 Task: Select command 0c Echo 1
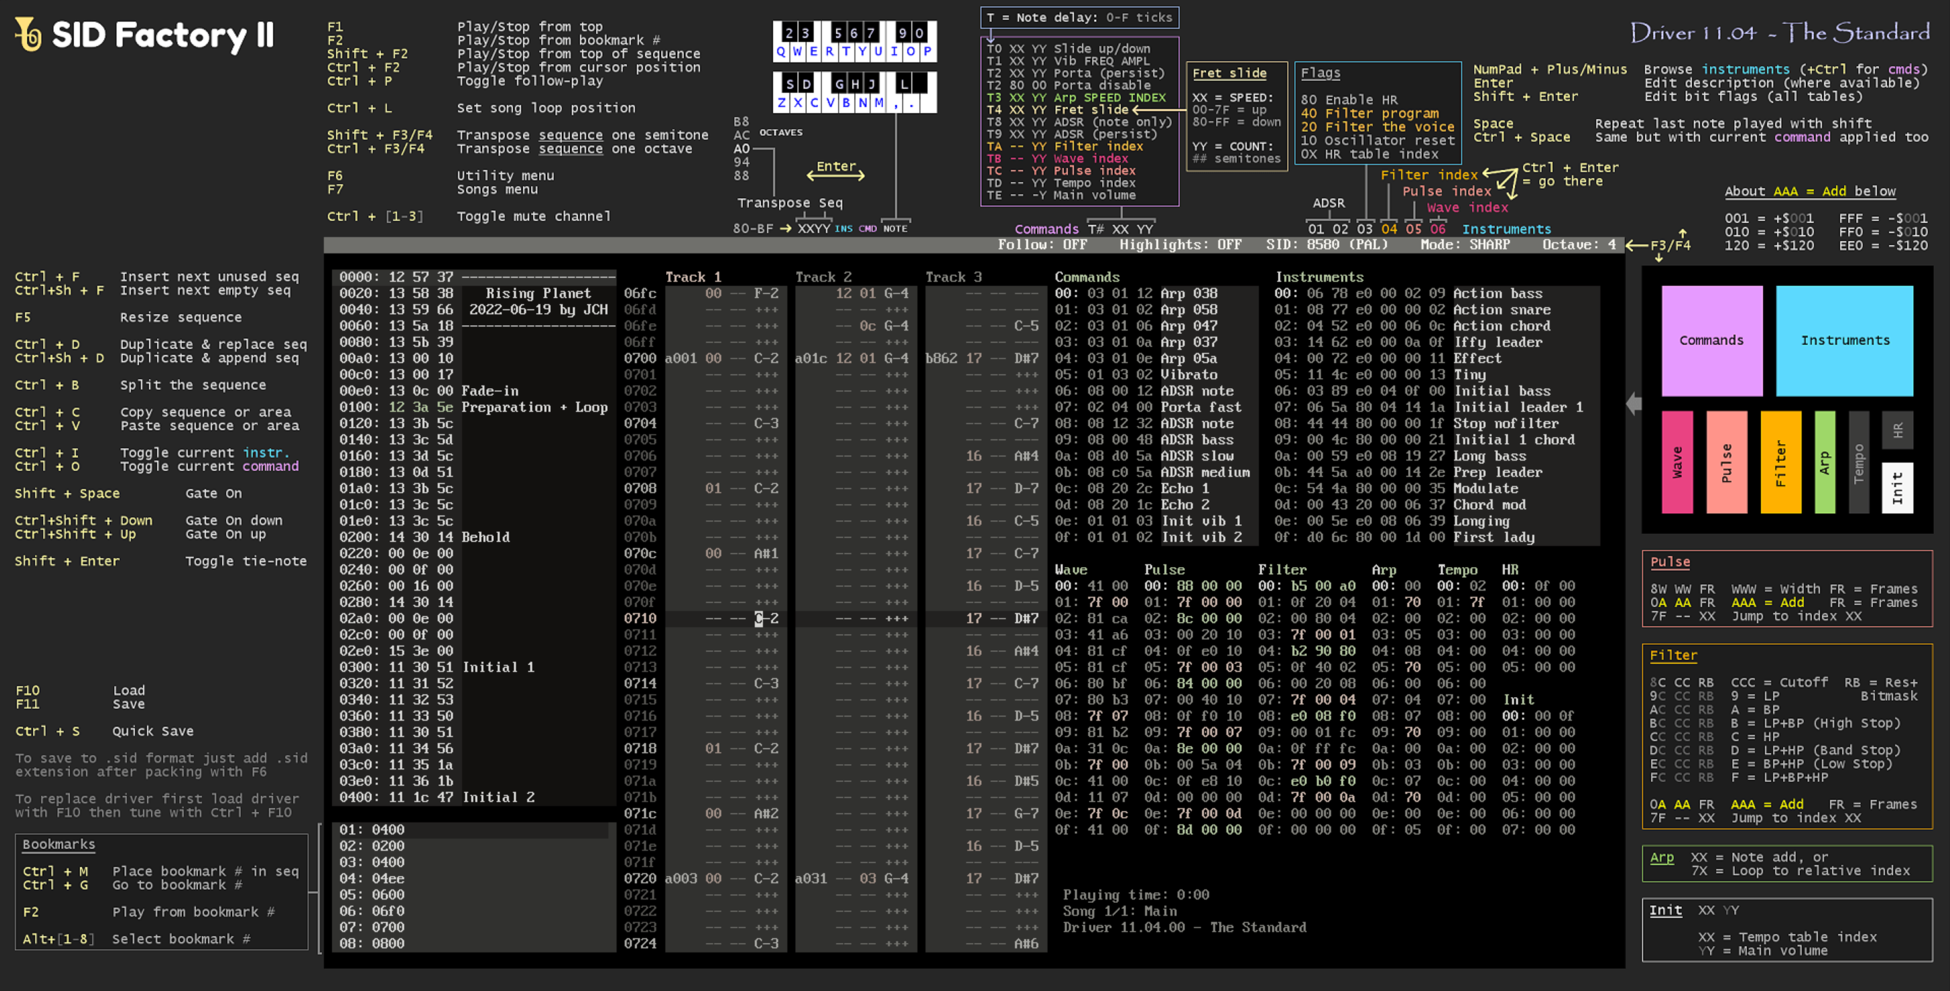click(x=1156, y=488)
